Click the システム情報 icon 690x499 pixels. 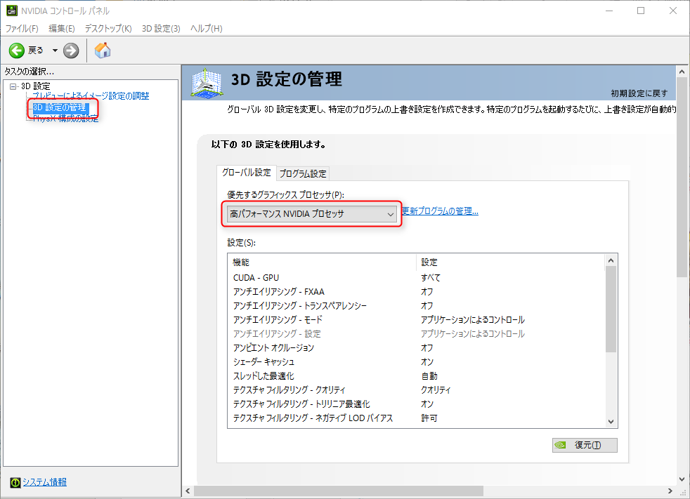click(15, 482)
